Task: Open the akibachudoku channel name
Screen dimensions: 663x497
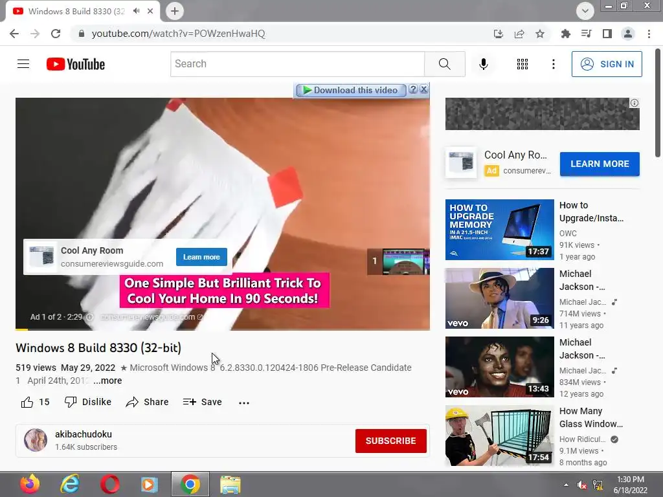Action: pyautogui.click(x=84, y=434)
